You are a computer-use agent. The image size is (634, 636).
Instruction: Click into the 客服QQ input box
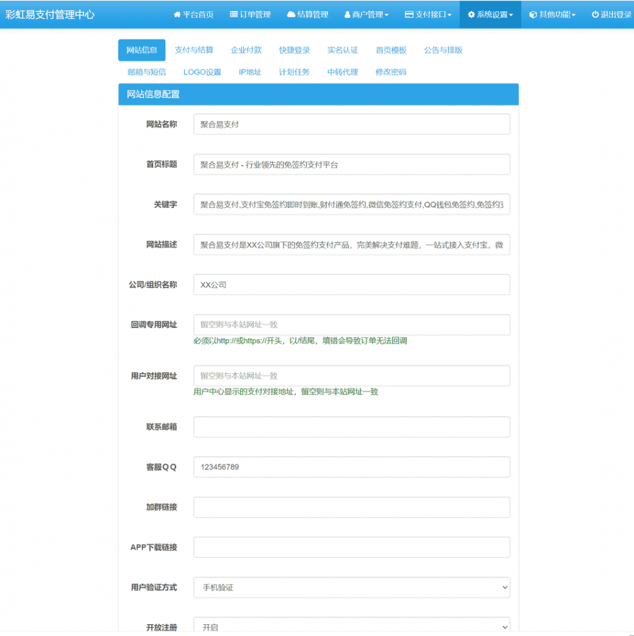[x=351, y=467]
